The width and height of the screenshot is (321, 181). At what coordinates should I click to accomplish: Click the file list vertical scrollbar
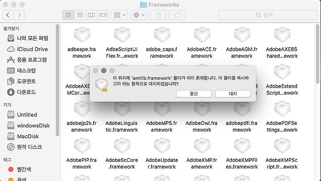[318, 53]
